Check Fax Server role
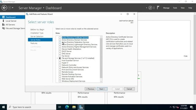The image size is (196, 110). point(60,56)
